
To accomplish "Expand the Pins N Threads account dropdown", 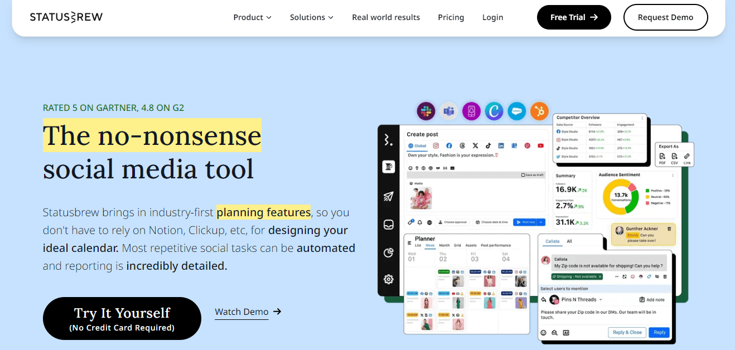I will [x=601, y=300].
